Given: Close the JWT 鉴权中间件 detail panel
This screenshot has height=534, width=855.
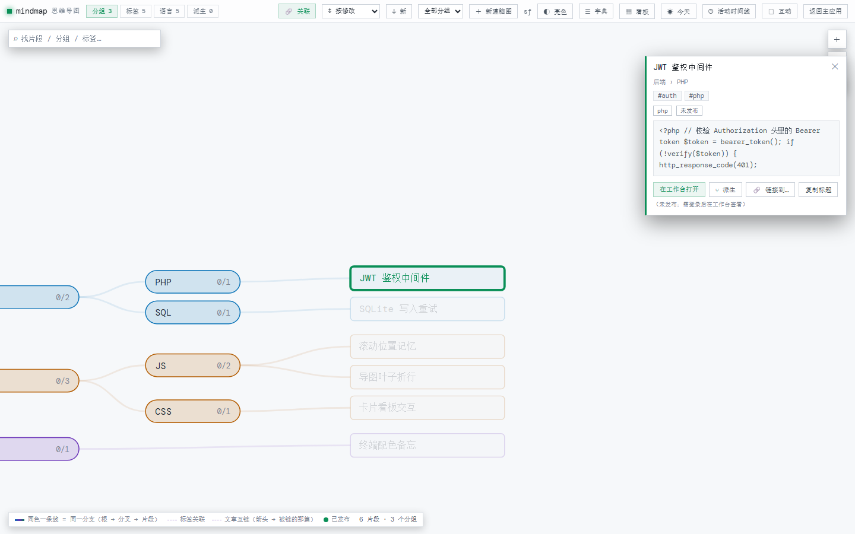Looking at the screenshot, I should point(835,66).
